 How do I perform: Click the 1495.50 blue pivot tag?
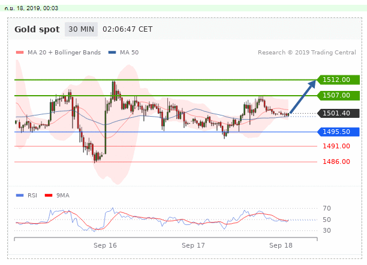[x=338, y=132]
